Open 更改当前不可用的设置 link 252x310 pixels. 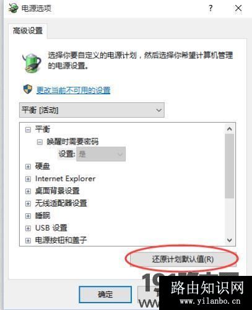(x=73, y=91)
